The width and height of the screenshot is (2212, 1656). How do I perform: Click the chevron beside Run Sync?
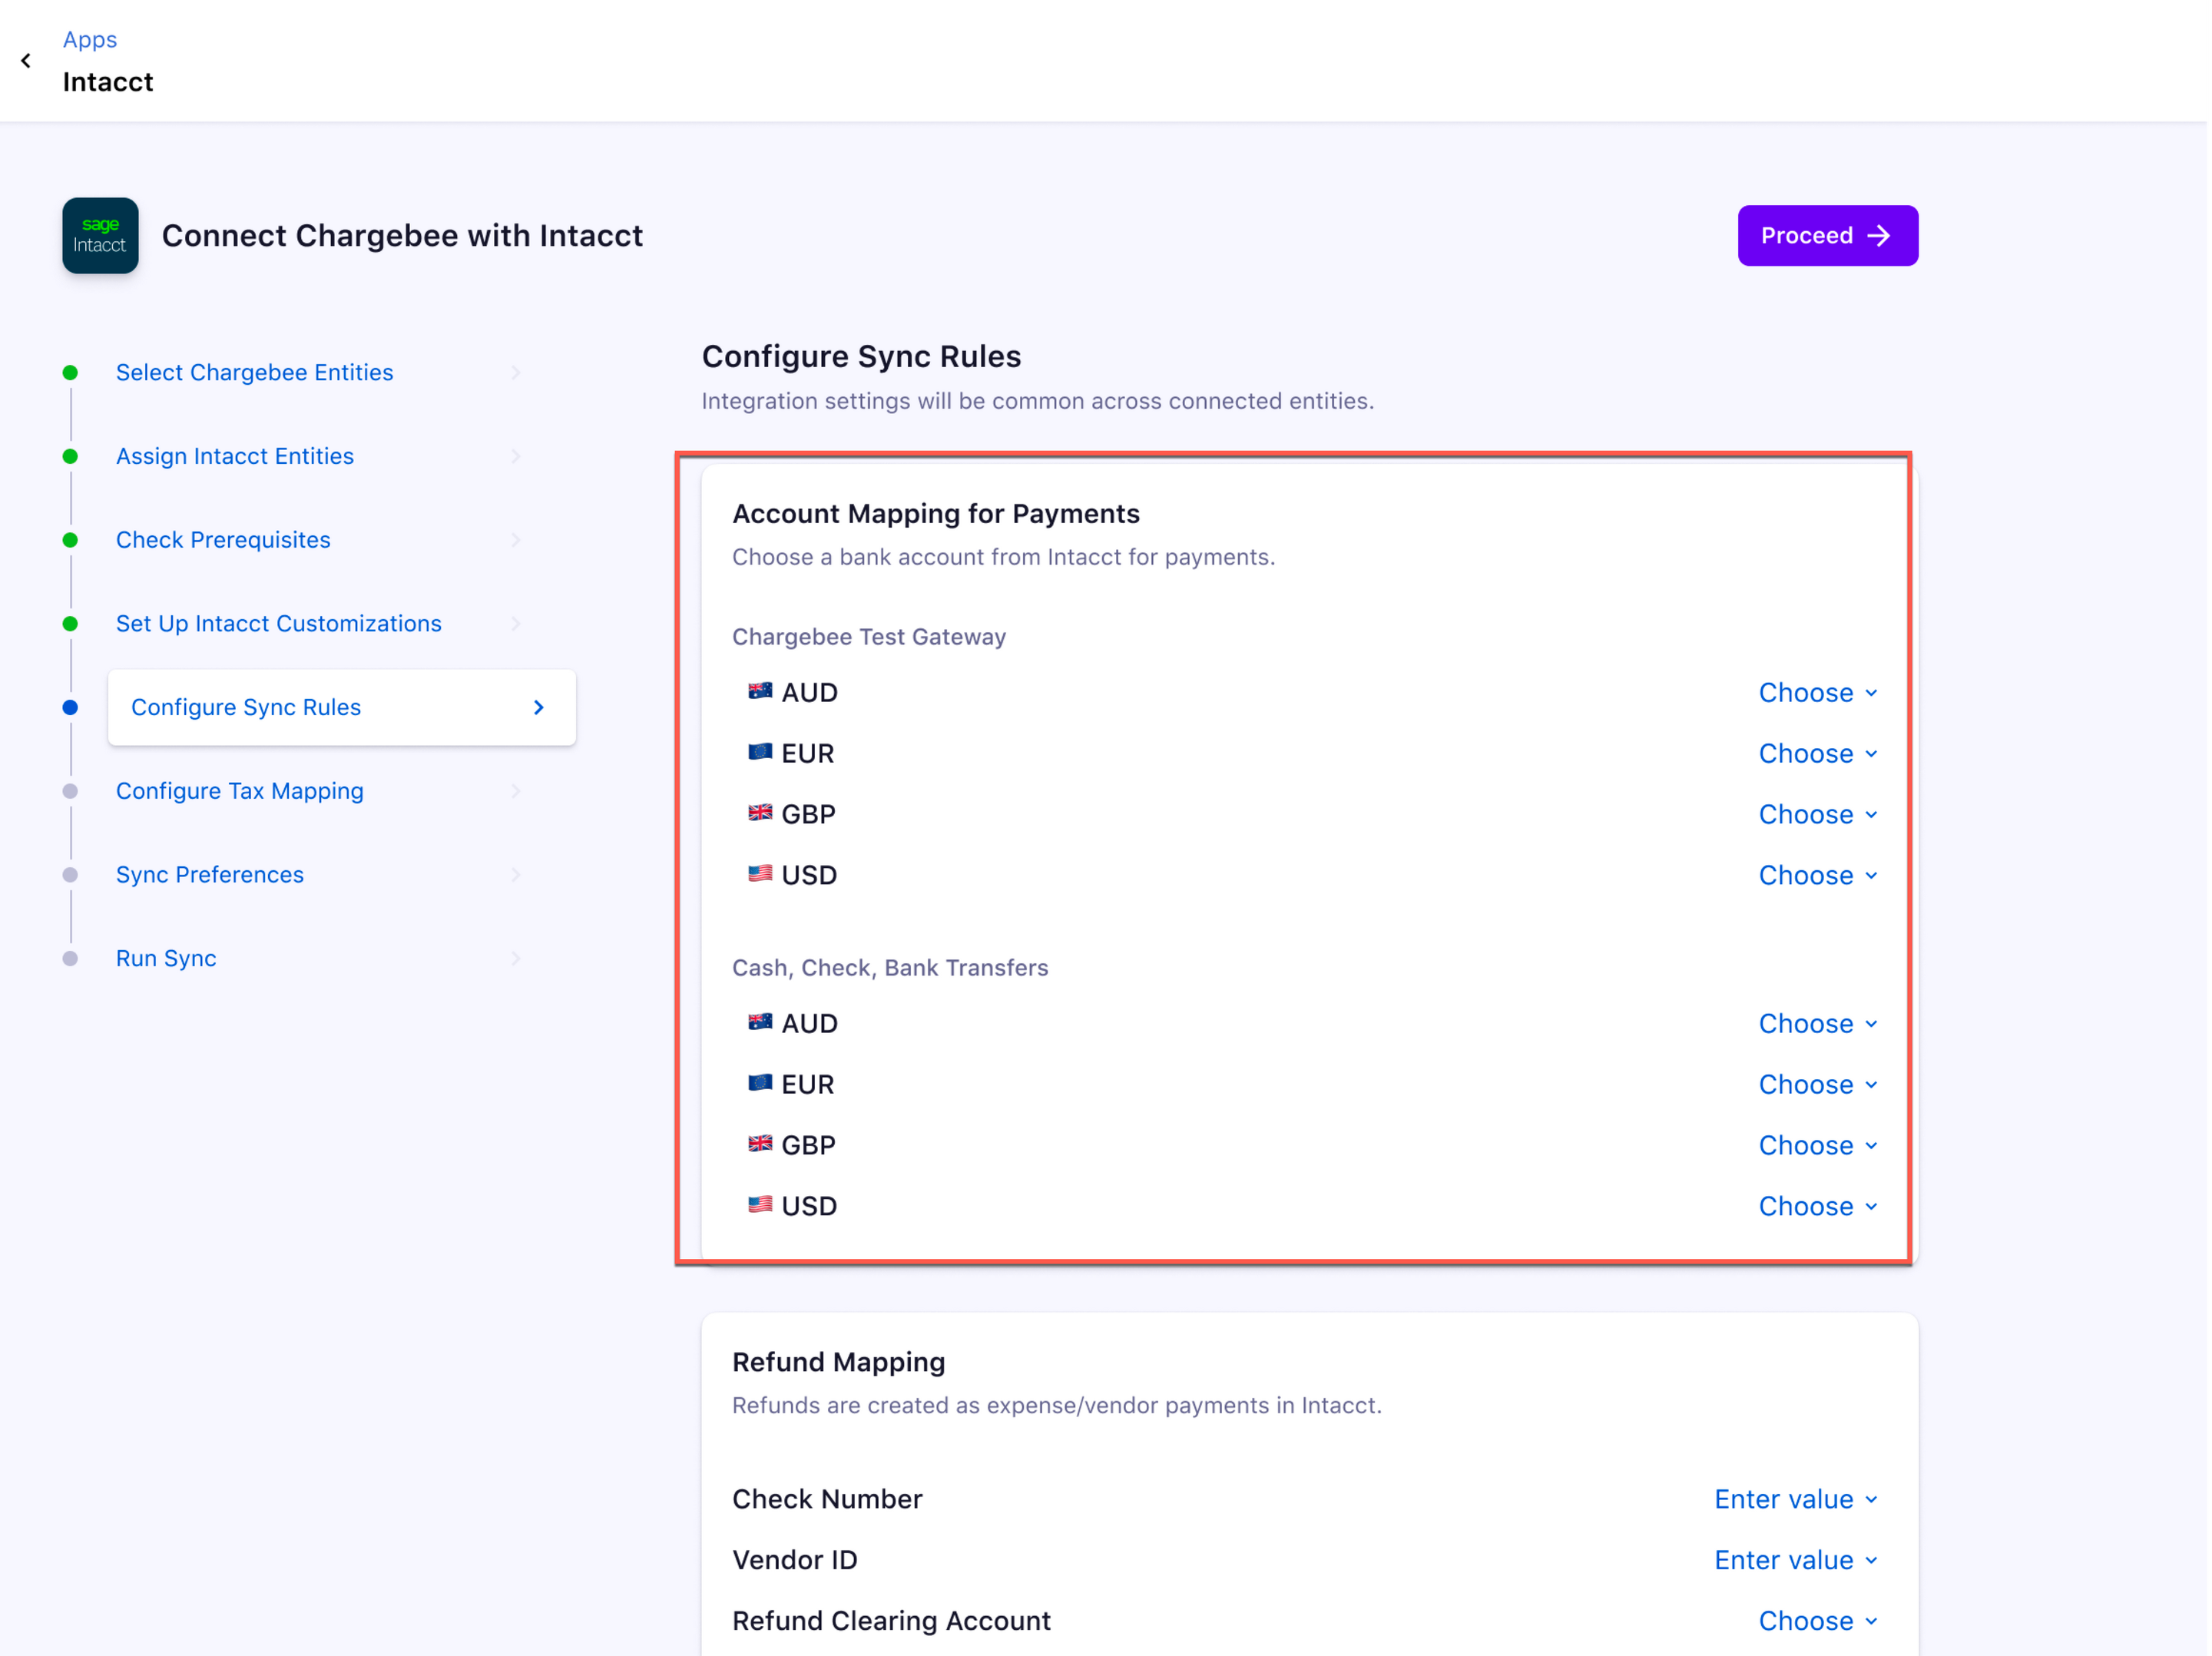[516, 960]
